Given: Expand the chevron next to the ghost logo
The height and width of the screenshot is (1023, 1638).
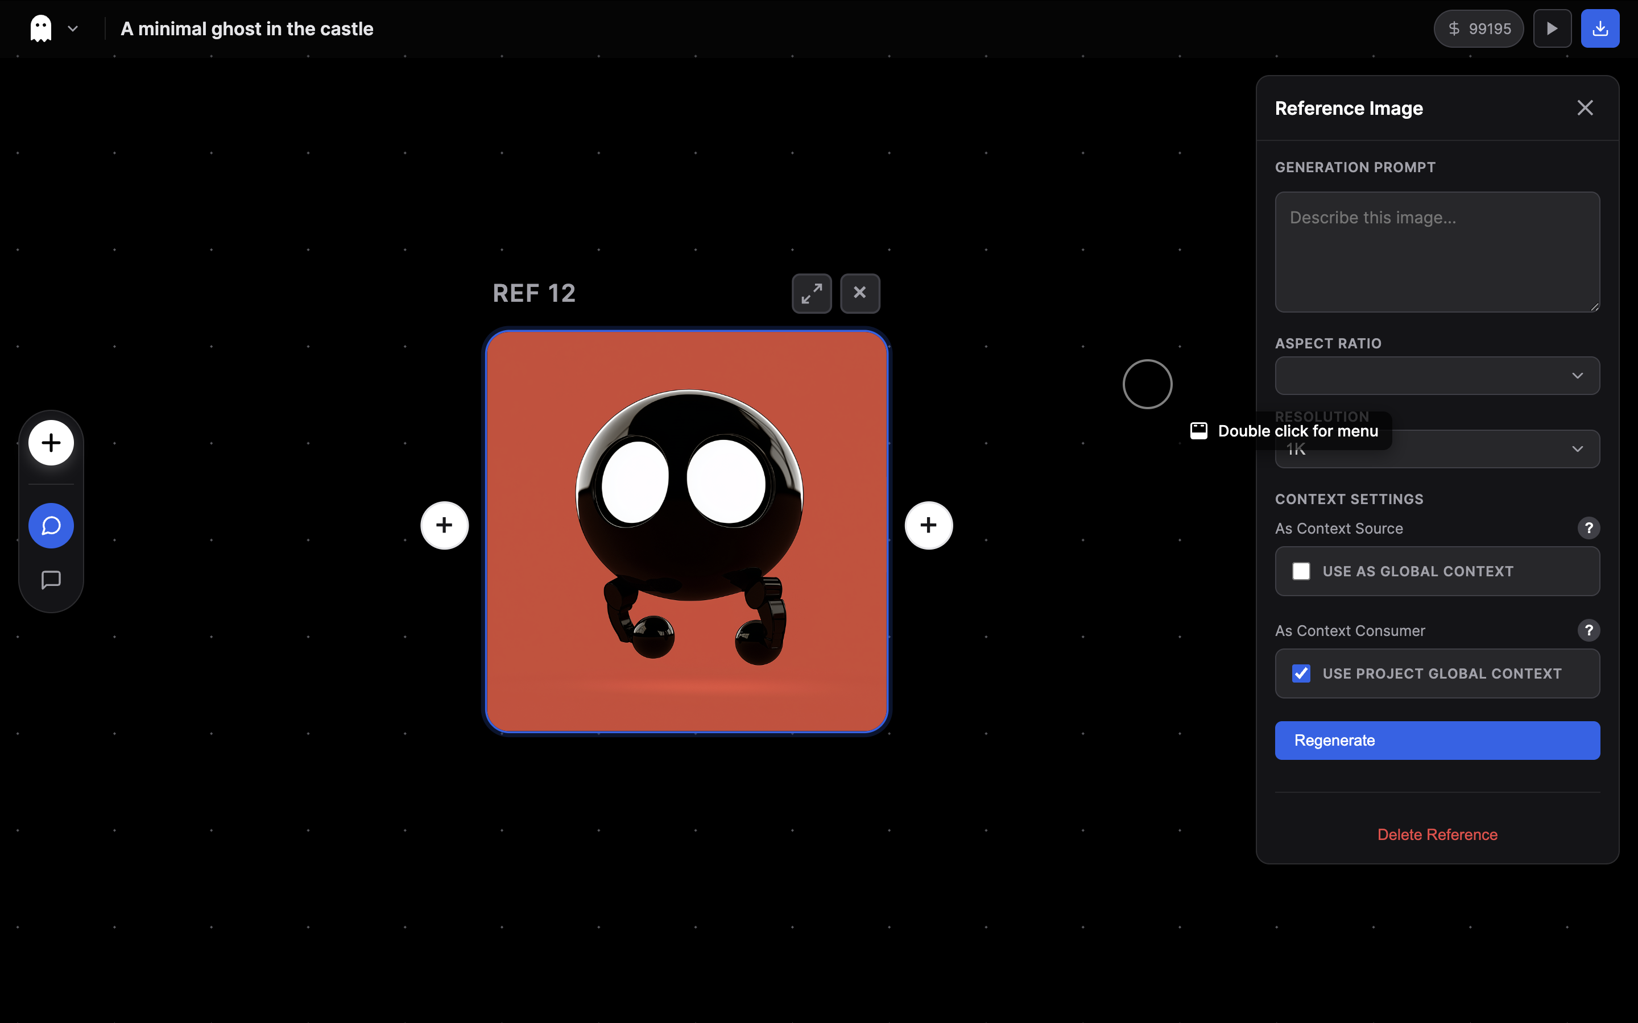Looking at the screenshot, I should click(x=73, y=28).
